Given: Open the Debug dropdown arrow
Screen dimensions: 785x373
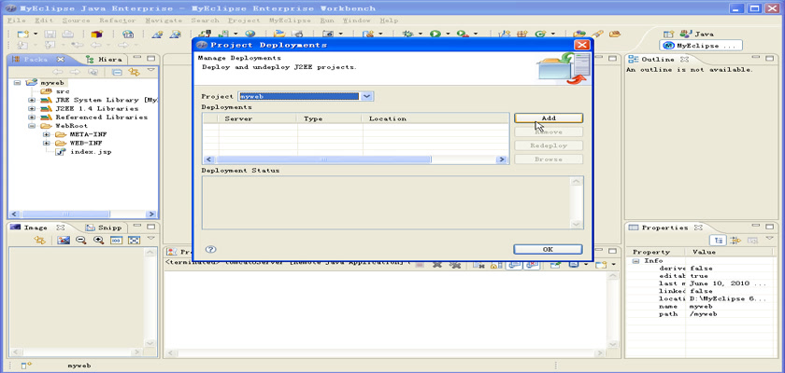Looking at the screenshot, I should [x=421, y=34].
